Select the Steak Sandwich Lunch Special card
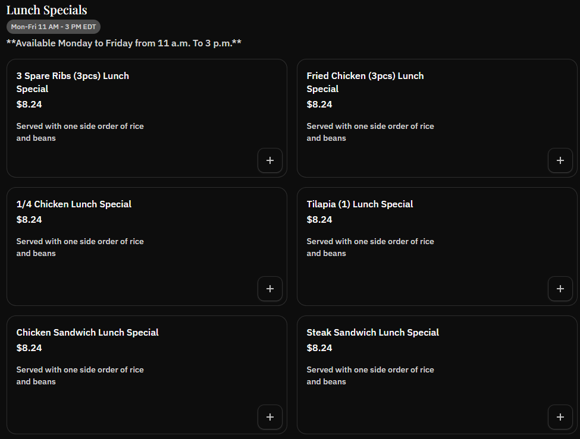580x439 pixels. tap(373, 332)
